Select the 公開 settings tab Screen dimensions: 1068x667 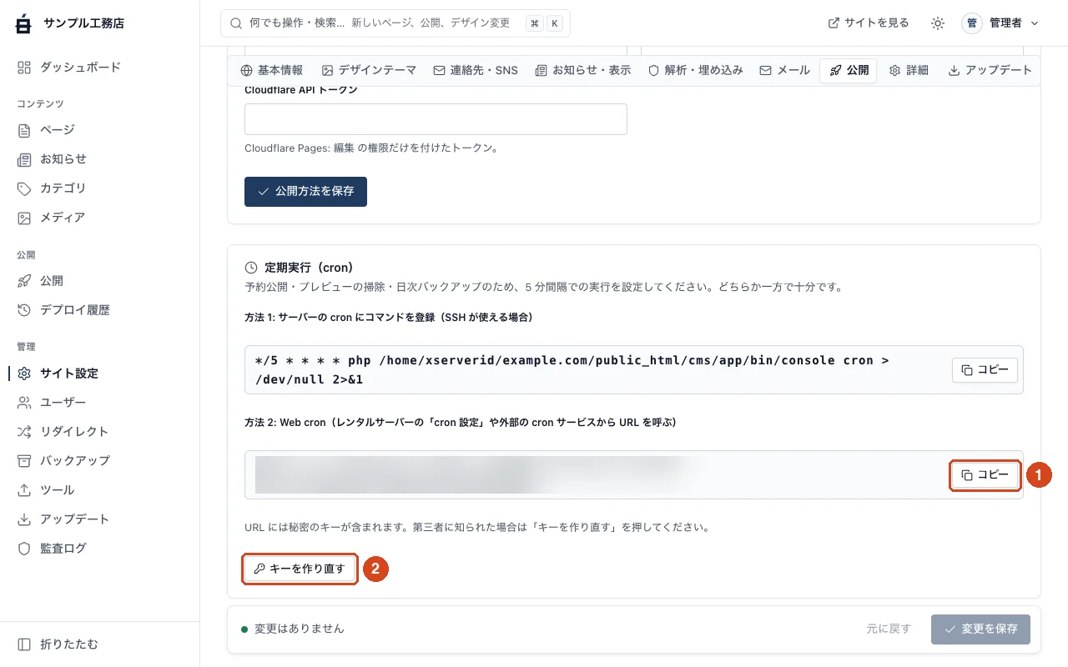pyautogui.click(x=849, y=70)
